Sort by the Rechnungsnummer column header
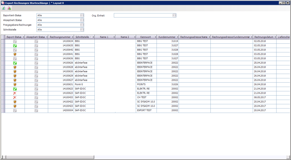This screenshot has height=160, width=291. [60, 37]
